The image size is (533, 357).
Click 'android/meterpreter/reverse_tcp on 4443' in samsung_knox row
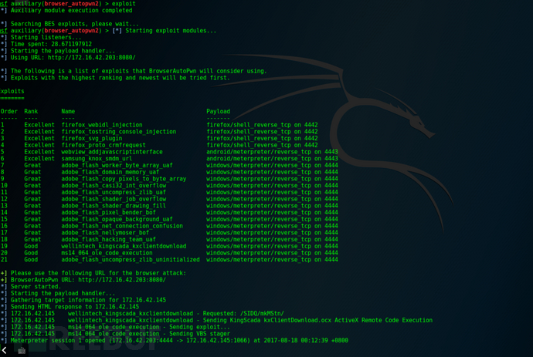272,159
